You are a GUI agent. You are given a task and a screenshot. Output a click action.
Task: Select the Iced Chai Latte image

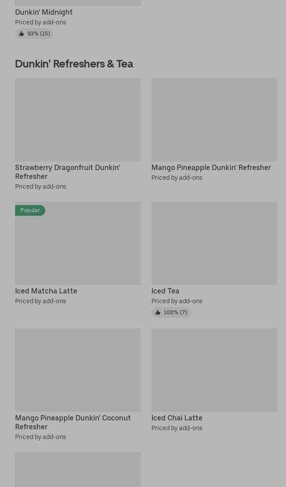pyautogui.click(x=214, y=370)
